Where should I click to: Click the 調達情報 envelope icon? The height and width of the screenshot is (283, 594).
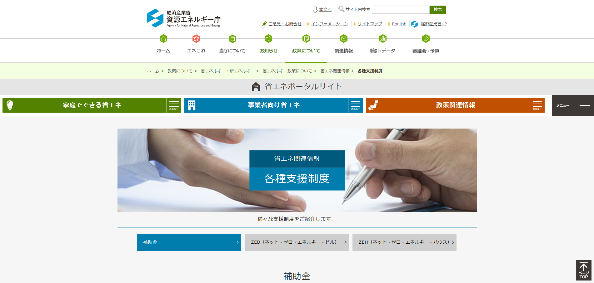[x=343, y=39]
